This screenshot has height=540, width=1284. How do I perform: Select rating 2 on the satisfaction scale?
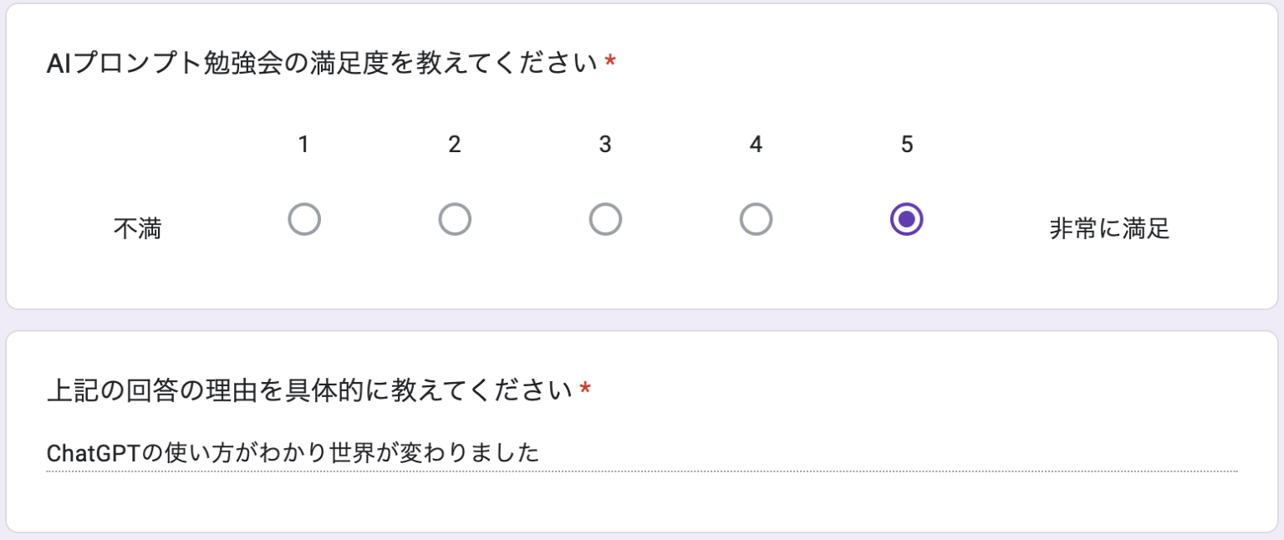455,218
